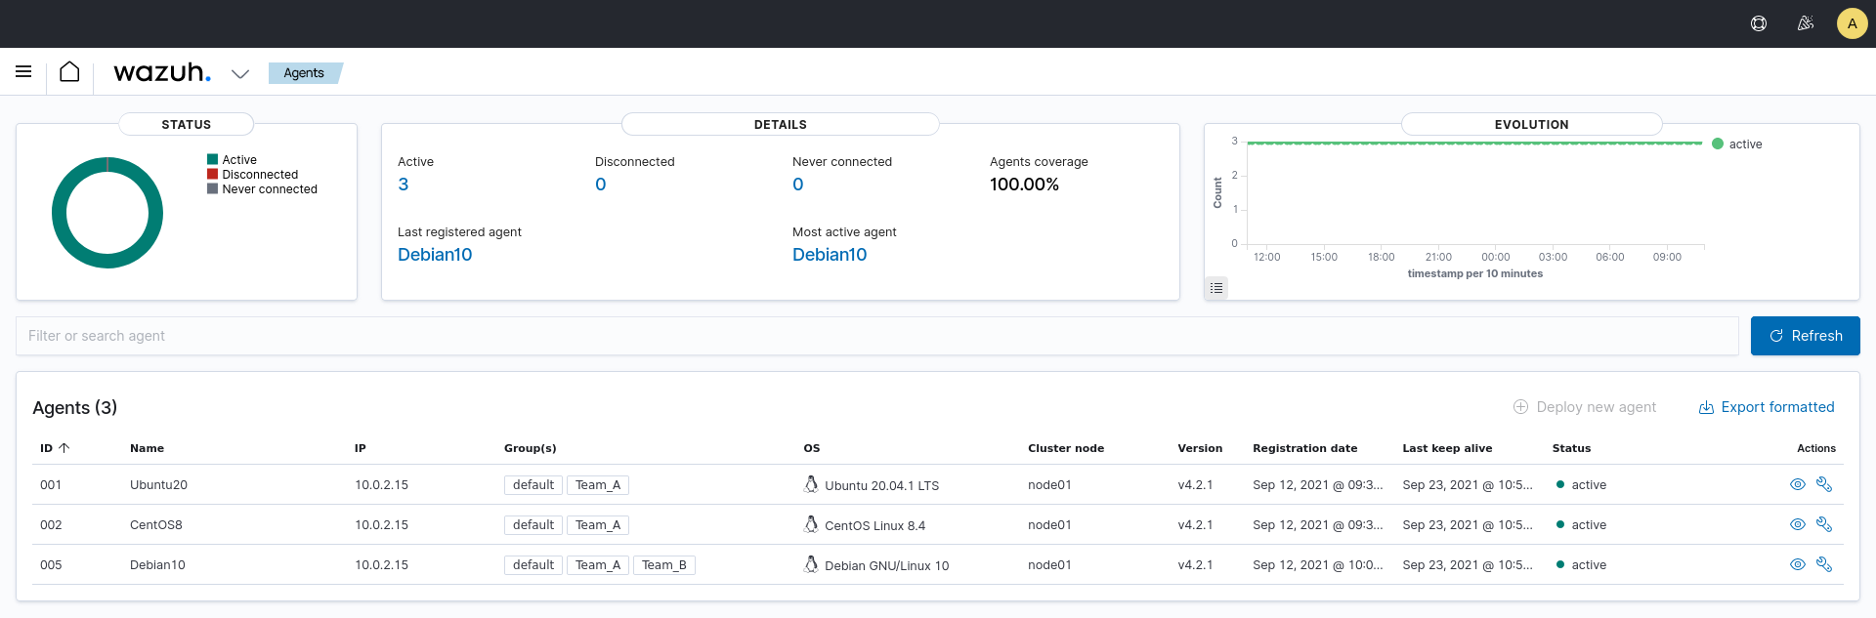Select agent name Ubuntu20

158,485
